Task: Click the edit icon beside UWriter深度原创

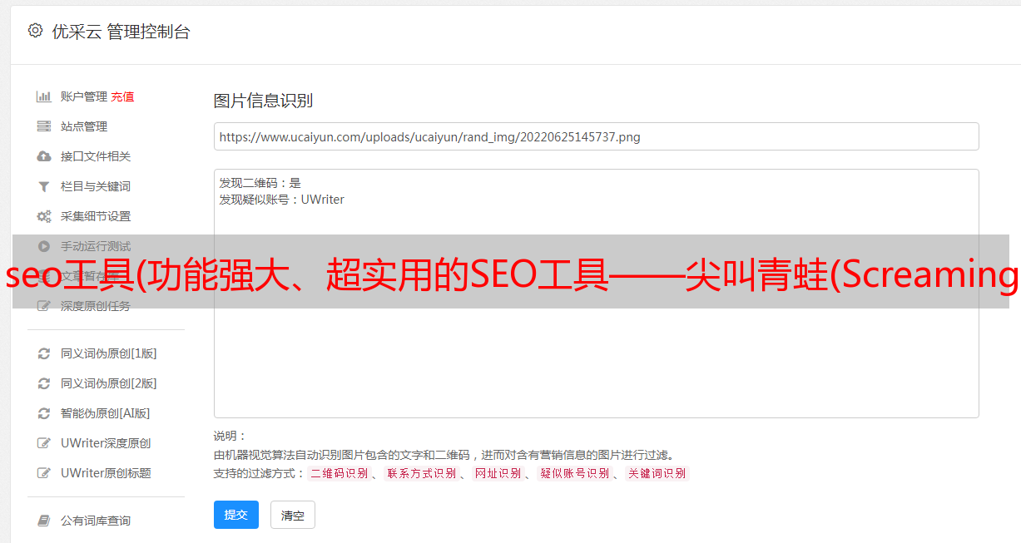Action: point(44,443)
